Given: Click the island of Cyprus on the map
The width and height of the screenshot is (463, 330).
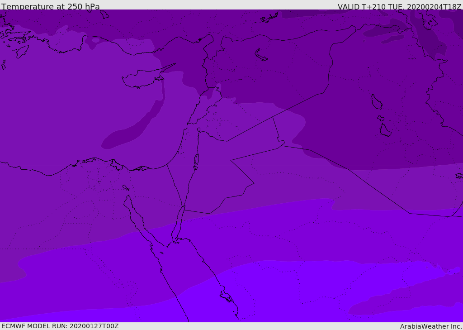Looking at the screenshot, I should click(145, 78).
